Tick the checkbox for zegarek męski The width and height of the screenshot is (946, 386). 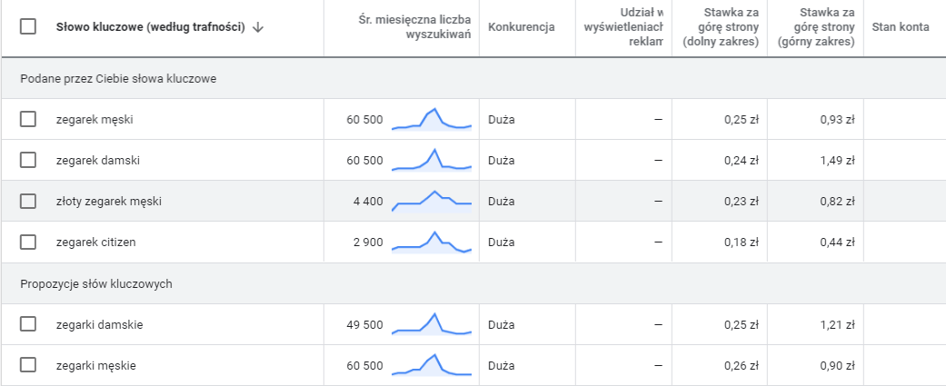click(28, 119)
